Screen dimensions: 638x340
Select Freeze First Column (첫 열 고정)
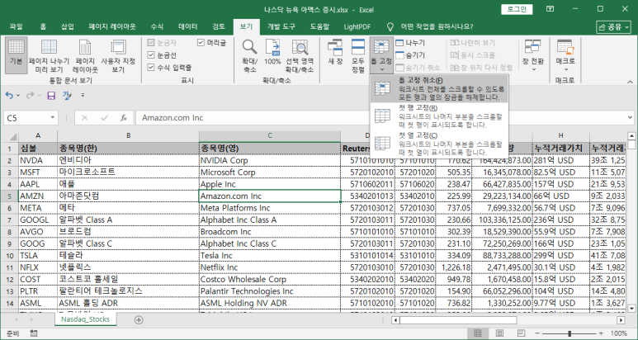(439, 144)
